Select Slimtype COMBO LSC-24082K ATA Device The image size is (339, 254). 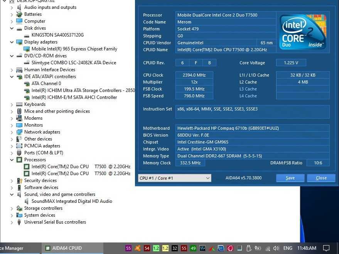pyautogui.click(x=74, y=63)
